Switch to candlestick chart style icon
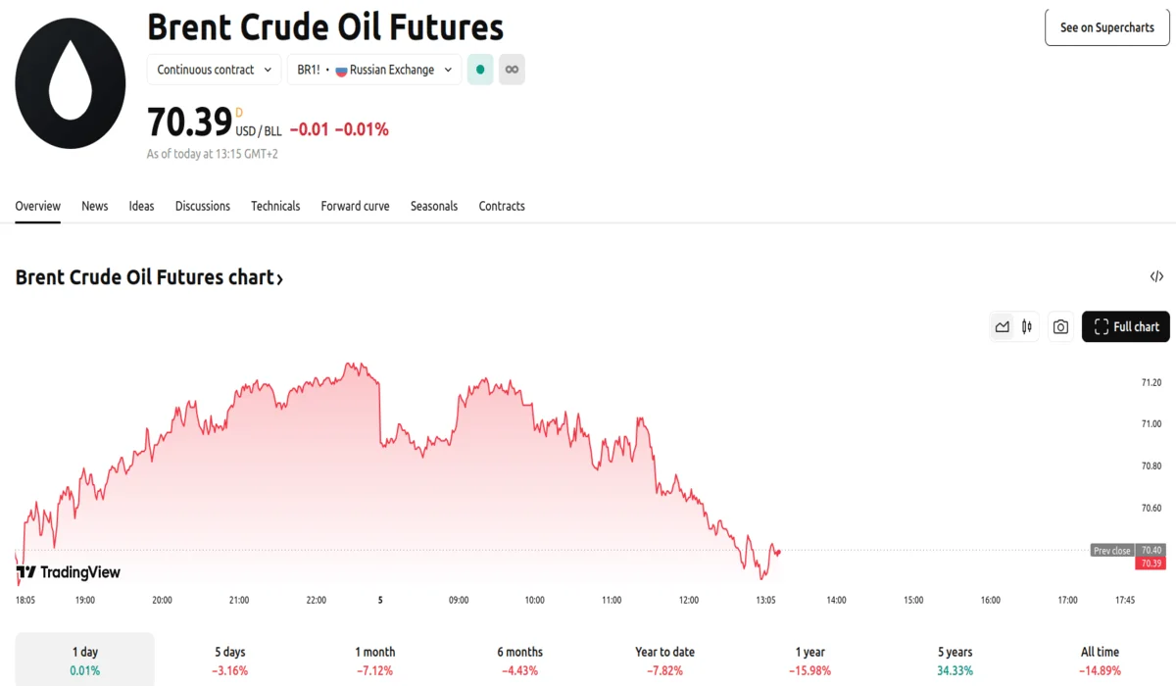 [x=1027, y=327]
